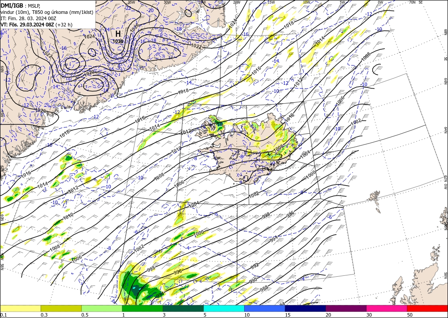Image resolution: width=448 pixels, height=318 pixels.
Task: Click the light green 0.5–1 legend swatch
Action: point(102,308)
